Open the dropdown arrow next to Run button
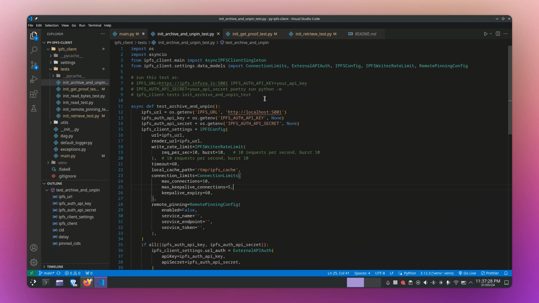 coord(490,34)
